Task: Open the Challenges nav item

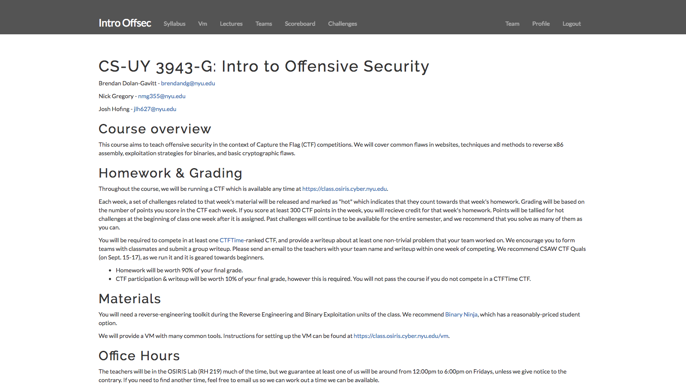Action: [342, 24]
